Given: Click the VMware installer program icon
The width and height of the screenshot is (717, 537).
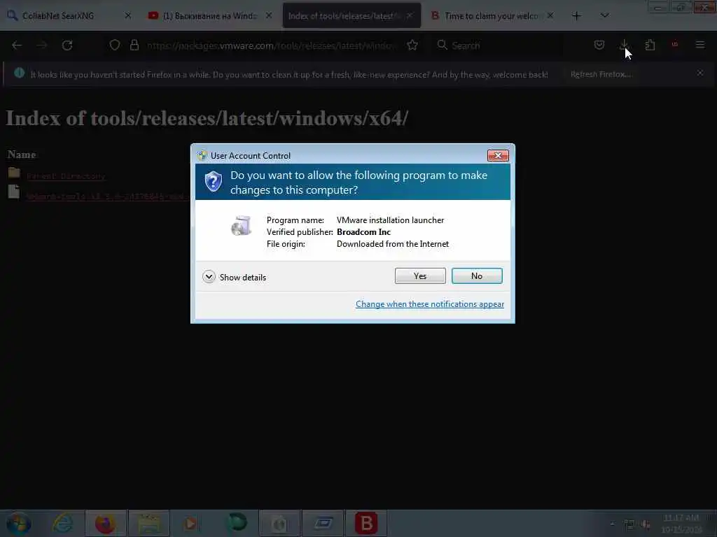Looking at the screenshot, I should 241,226.
